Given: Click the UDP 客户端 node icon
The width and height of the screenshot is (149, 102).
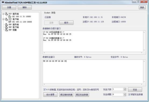Looking at the screenshot, I should pyautogui.click(x=6, y=27).
